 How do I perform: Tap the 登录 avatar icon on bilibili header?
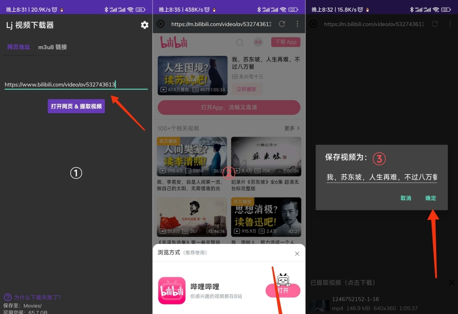(x=258, y=43)
